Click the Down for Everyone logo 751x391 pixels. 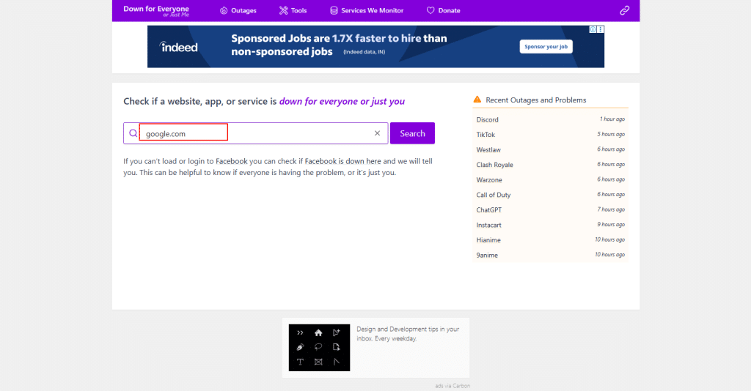click(156, 11)
